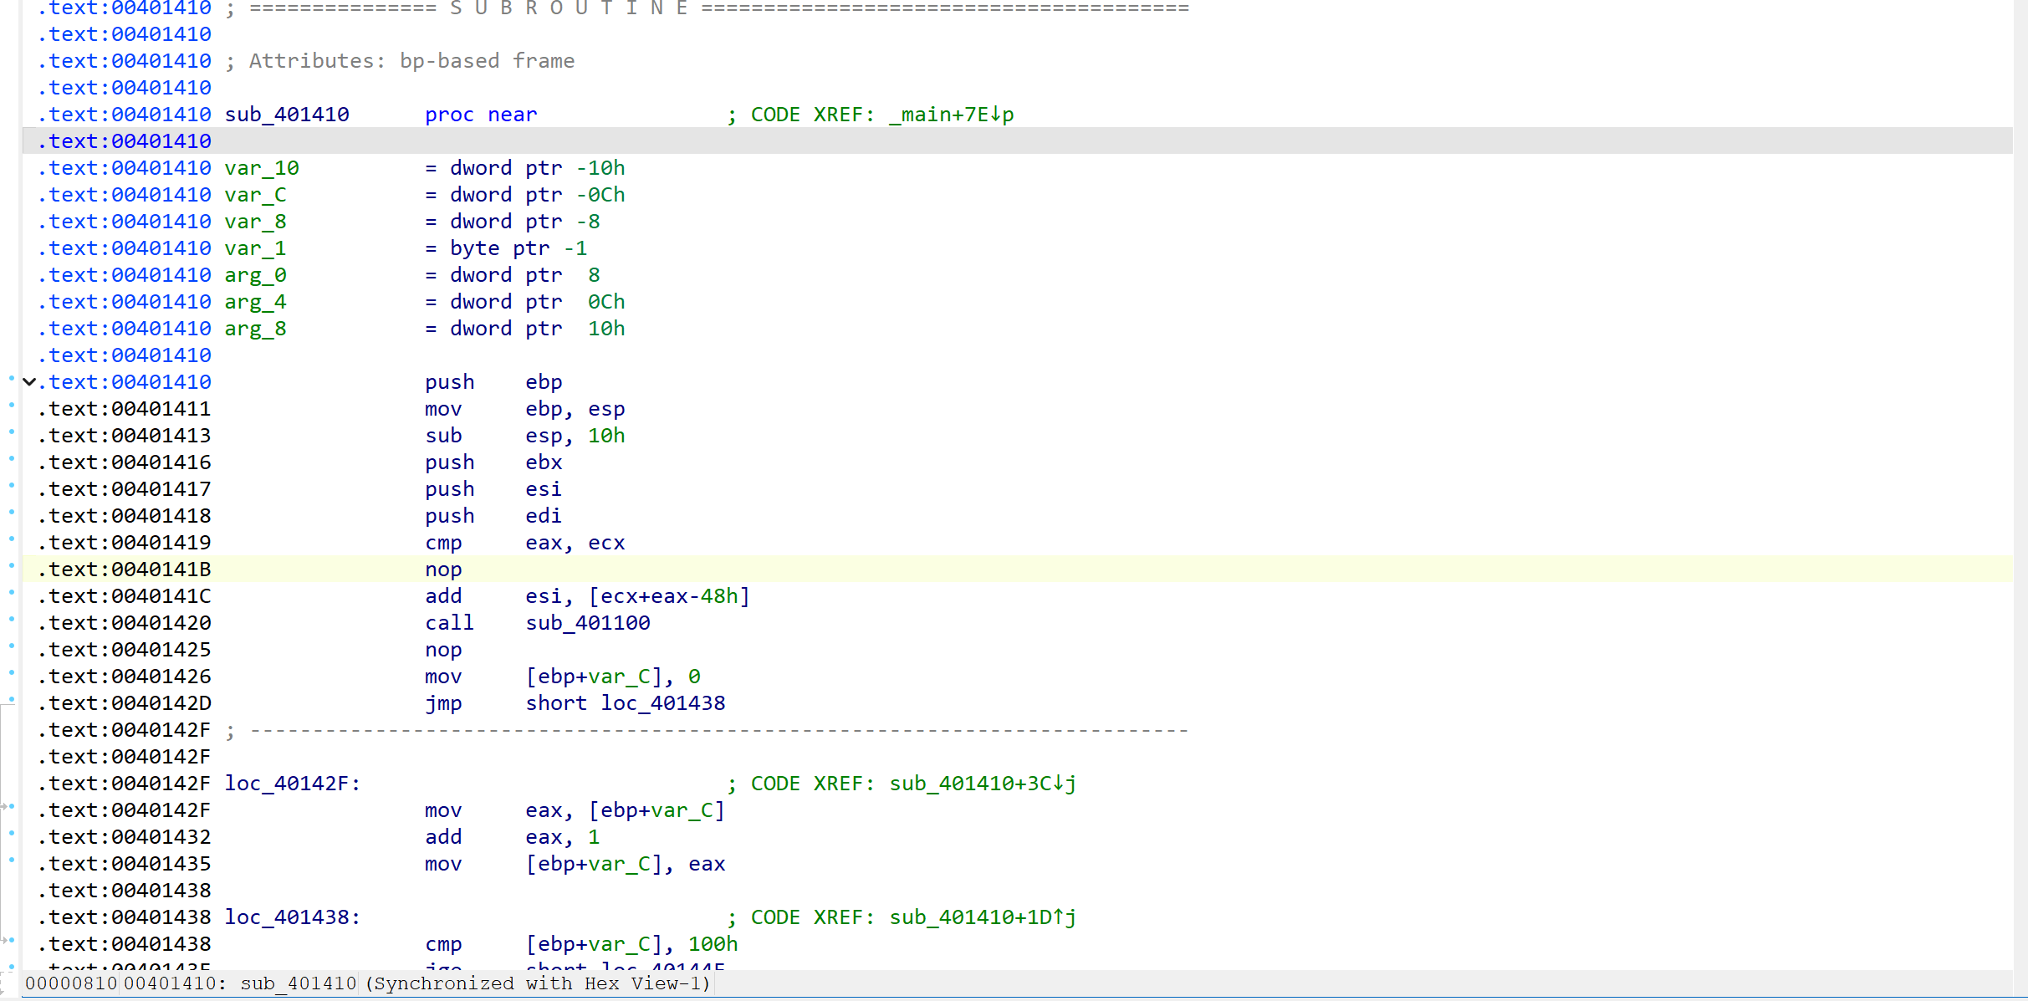Open the sub_401410+1D code xref
Image resolution: width=2028 pixels, height=1001 pixels.
click(x=983, y=917)
